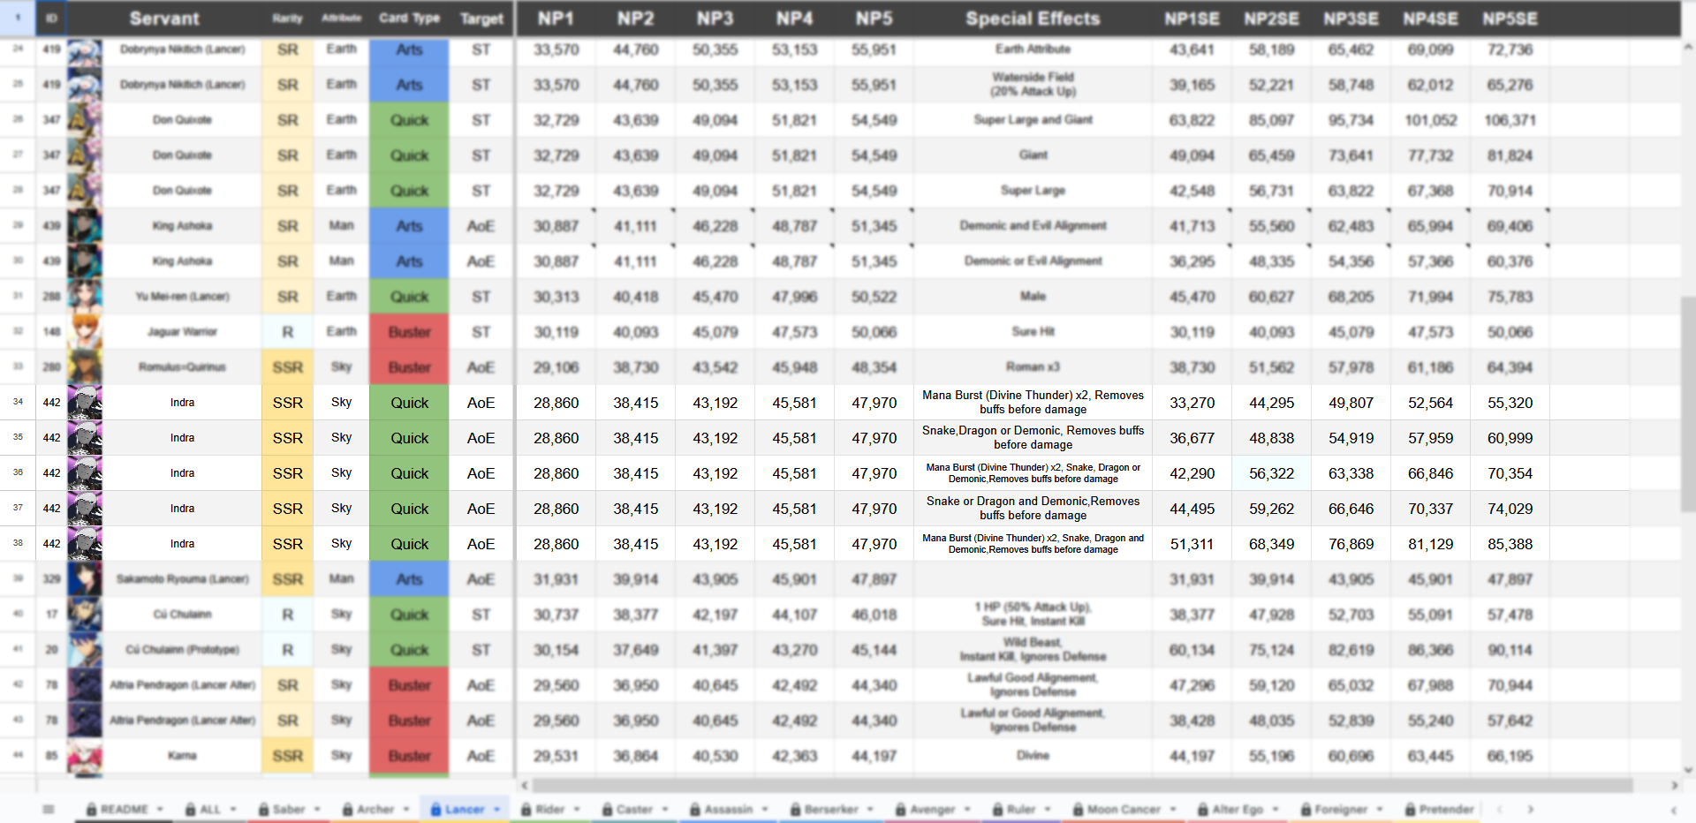
Task: Click Yu Mei-ren (Lancer) portrait
Action: tap(85, 297)
